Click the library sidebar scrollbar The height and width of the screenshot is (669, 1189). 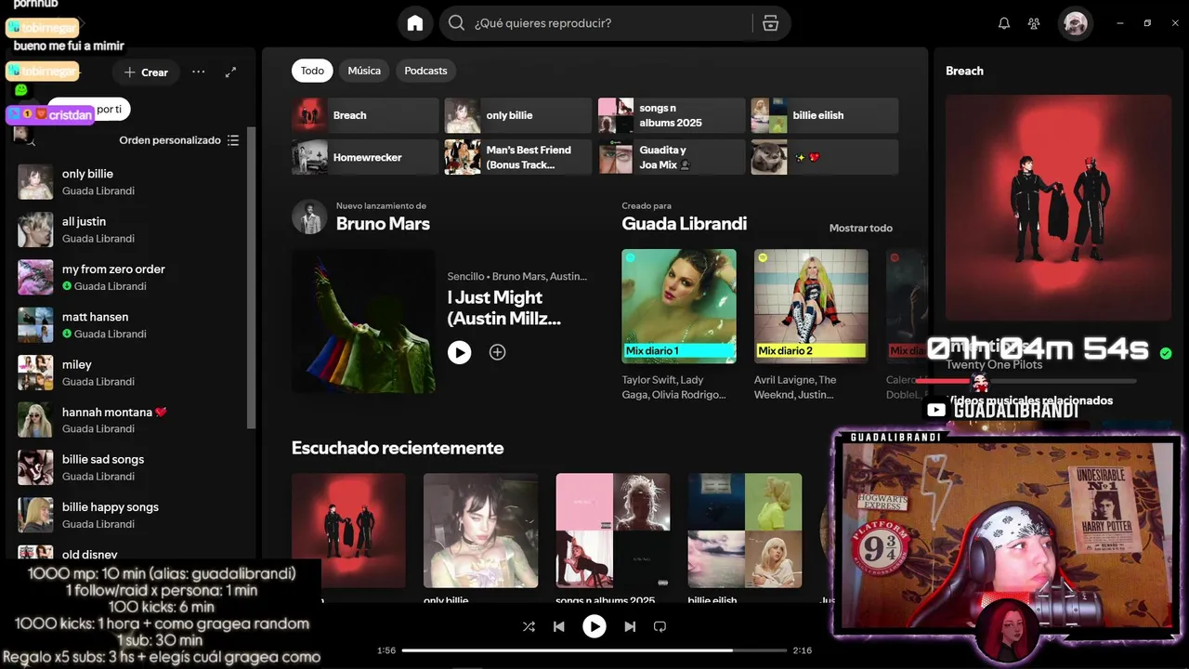pos(251,279)
